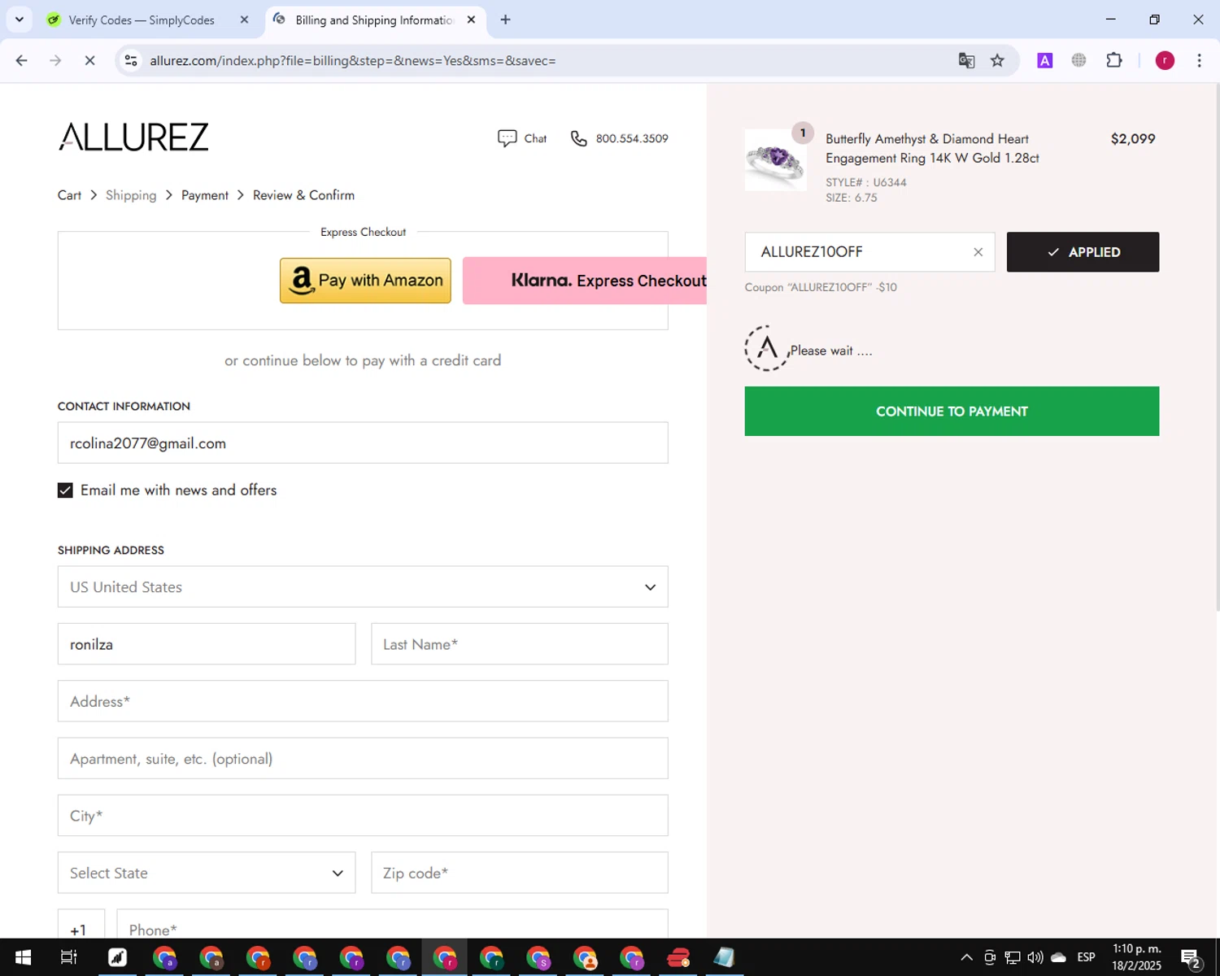The image size is (1220, 976).
Task: Click the browser address bar URL
Action: (353, 60)
